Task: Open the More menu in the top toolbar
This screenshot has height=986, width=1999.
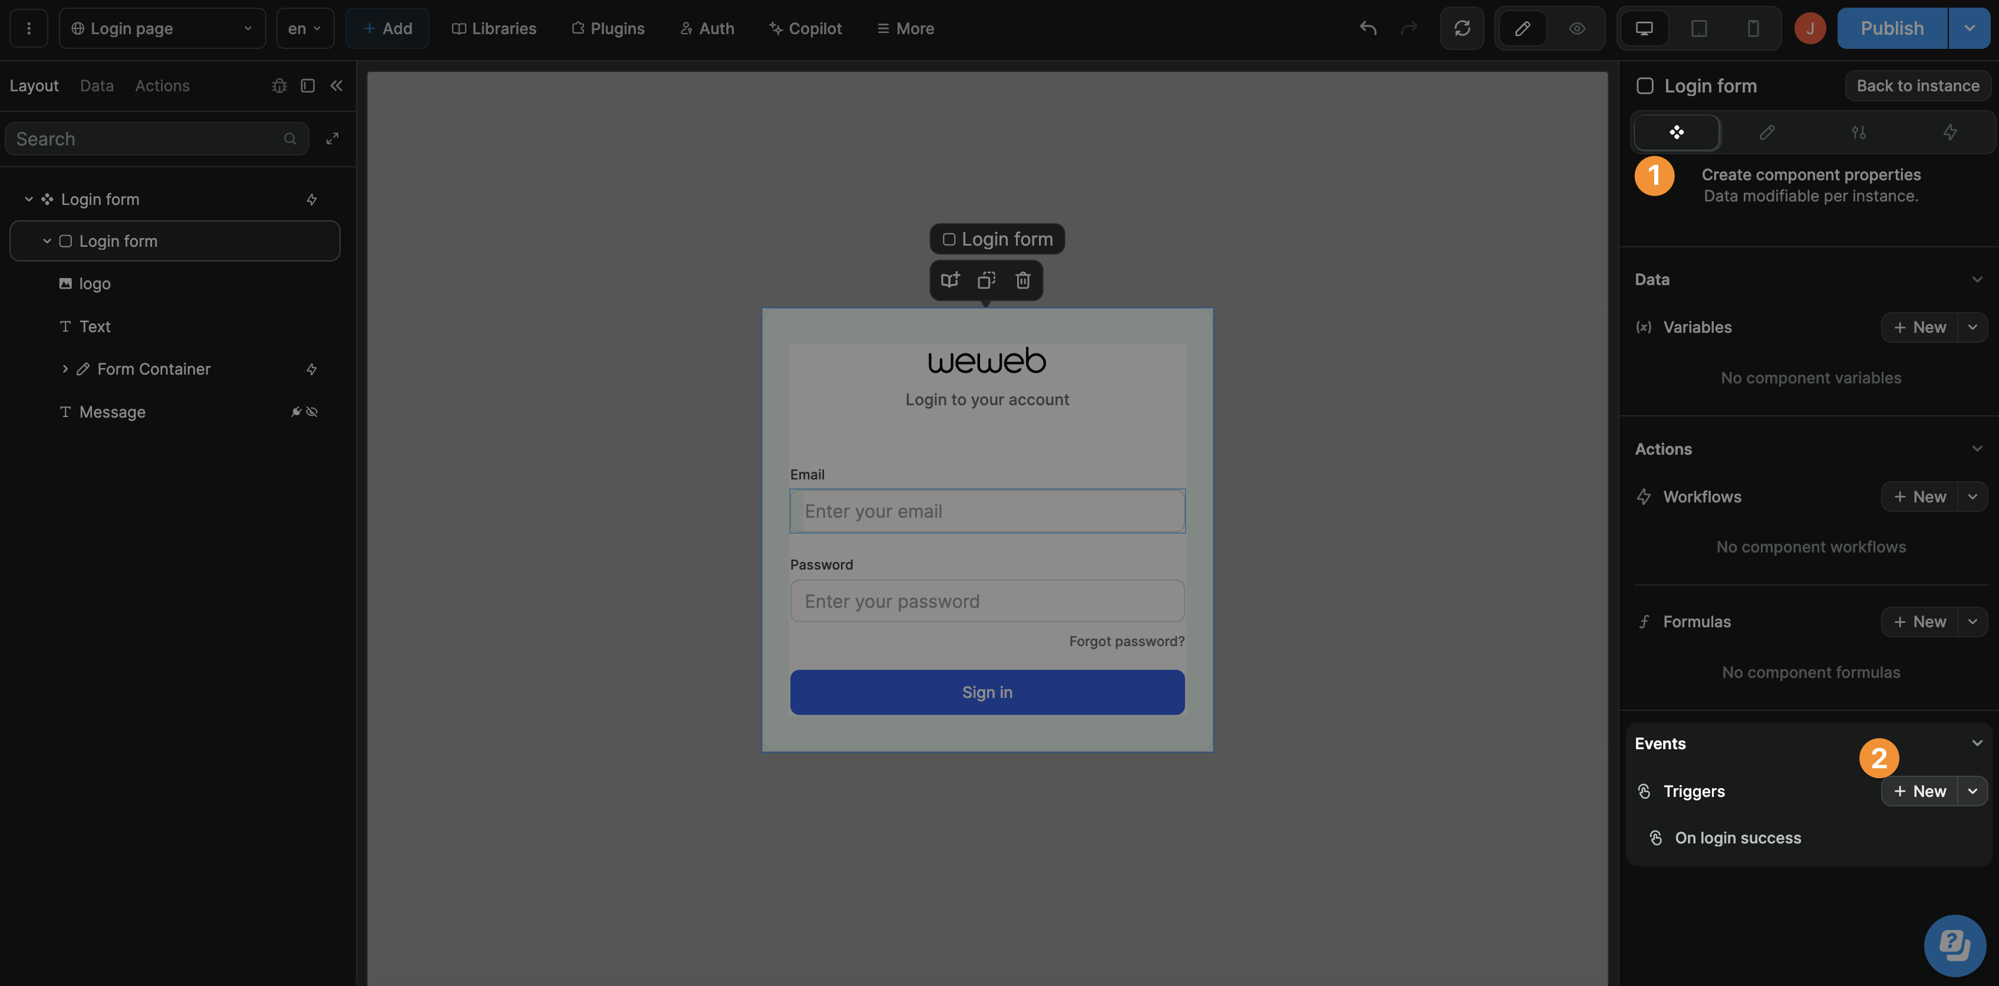Action: coord(905,28)
